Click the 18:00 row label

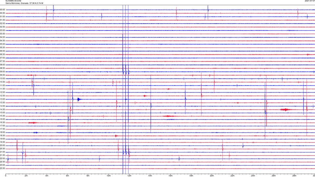(x=3, y=132)
